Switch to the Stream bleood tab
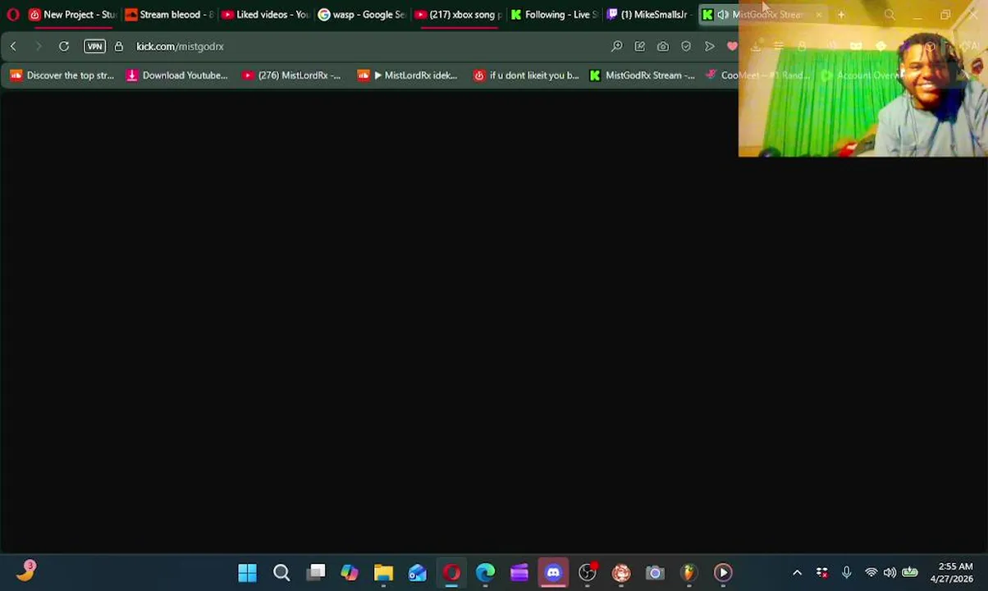 168,15
